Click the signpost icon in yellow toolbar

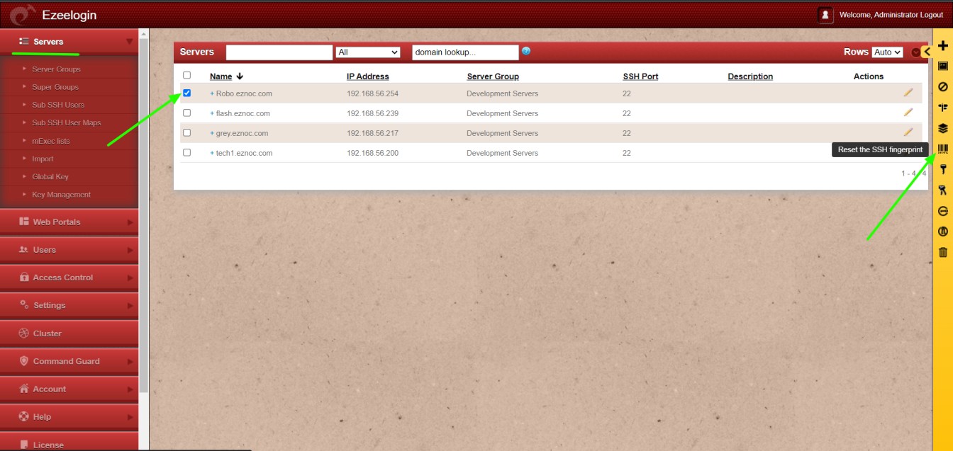[x=942, y=108]
